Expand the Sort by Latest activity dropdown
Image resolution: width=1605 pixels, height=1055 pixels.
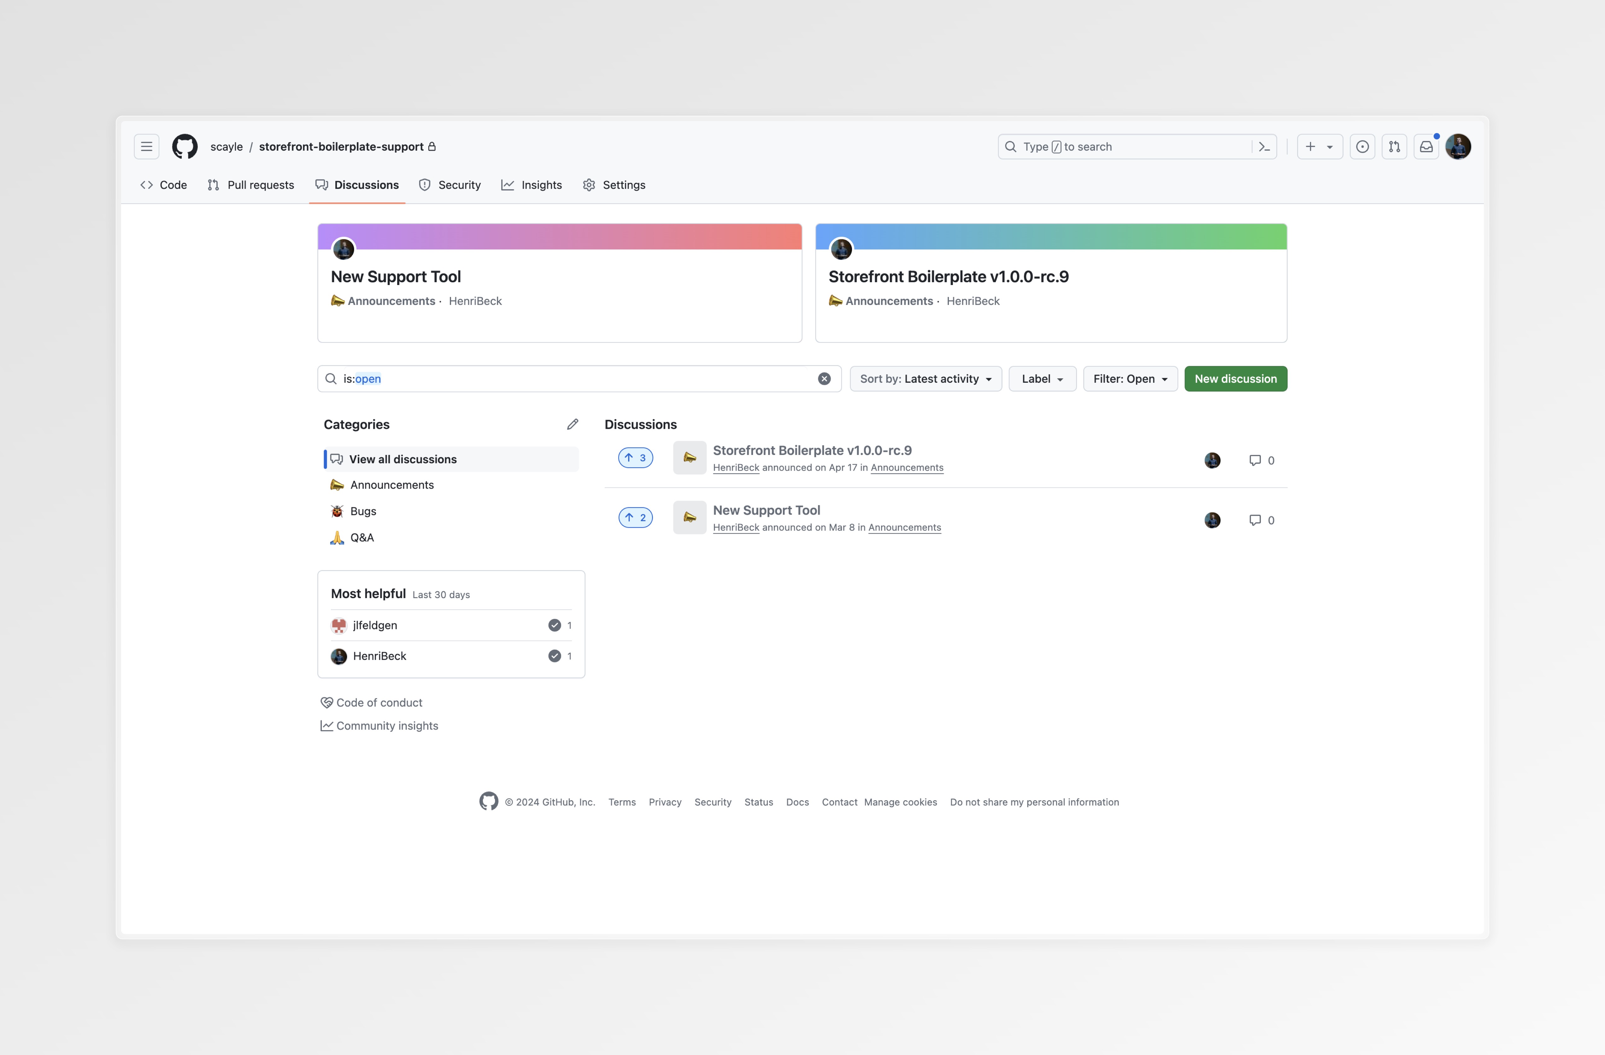(x=925, y=379)
